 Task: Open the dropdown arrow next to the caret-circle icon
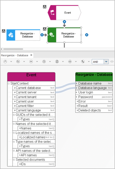pos(11,62)
